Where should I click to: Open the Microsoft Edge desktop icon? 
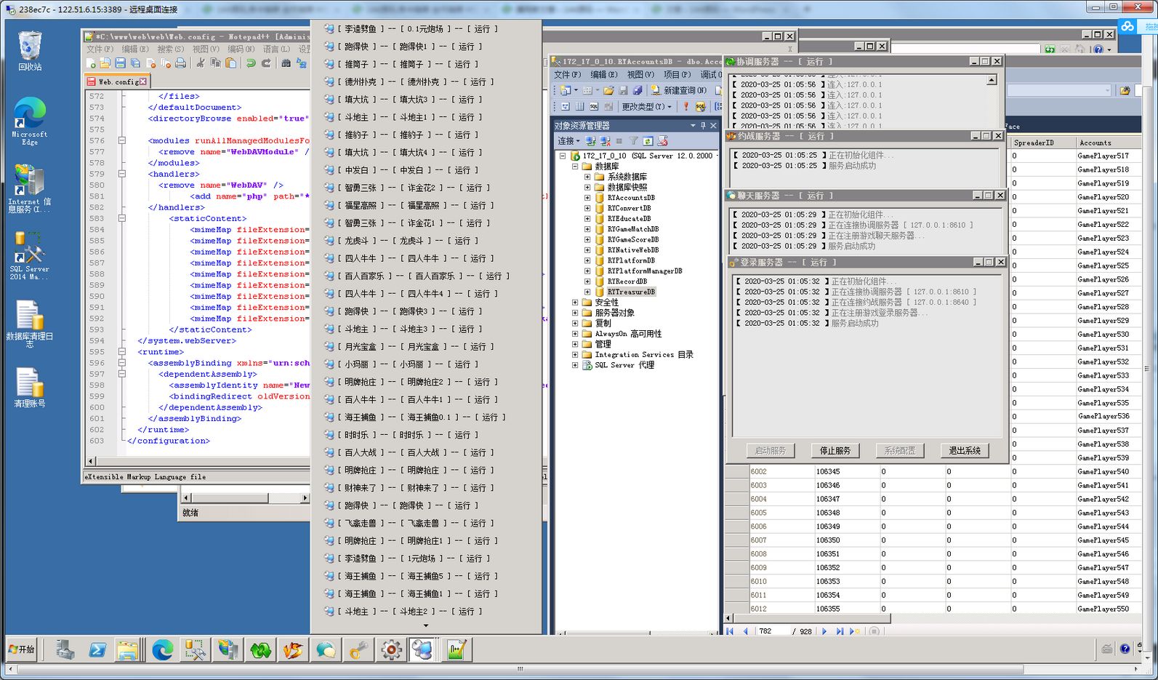coord(30,121)
